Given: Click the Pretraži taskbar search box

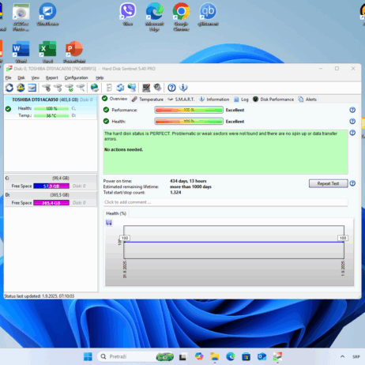Looking at the screenshot, I should tap(136, 356).
